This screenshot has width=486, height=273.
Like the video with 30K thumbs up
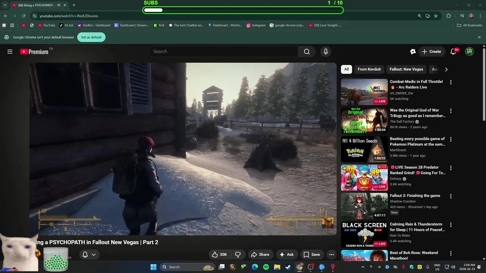[x=219, y=254]
